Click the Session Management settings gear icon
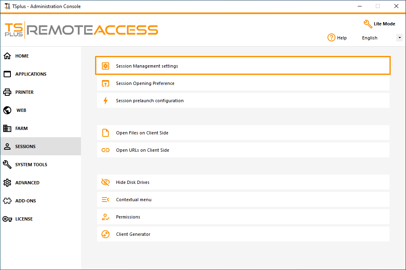The height and width of the screenshot is (270, 406). [105, 65]
